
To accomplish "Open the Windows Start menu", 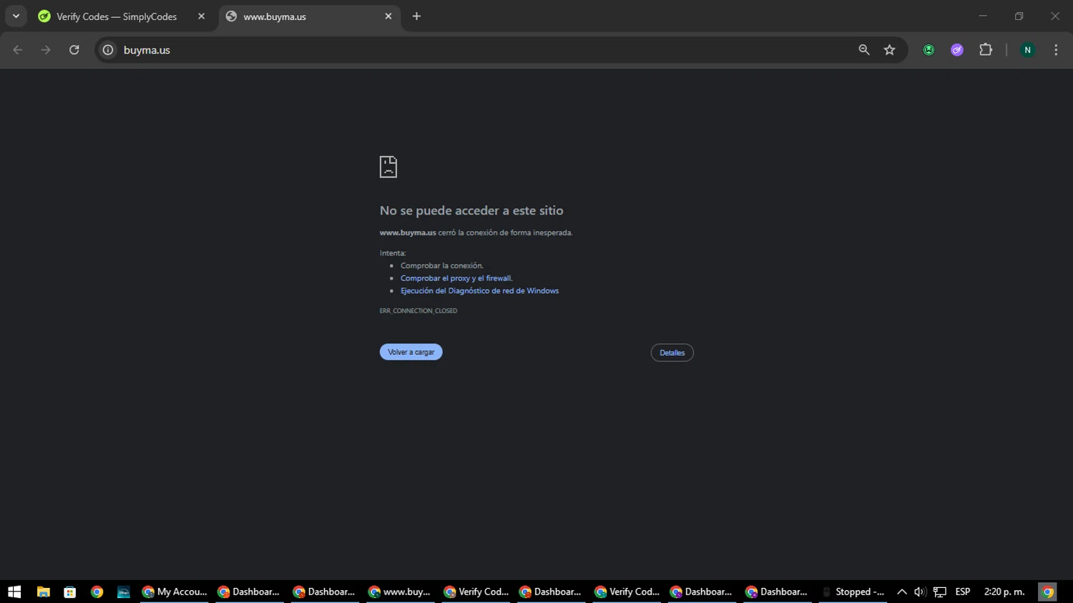I will coord(14,592).
